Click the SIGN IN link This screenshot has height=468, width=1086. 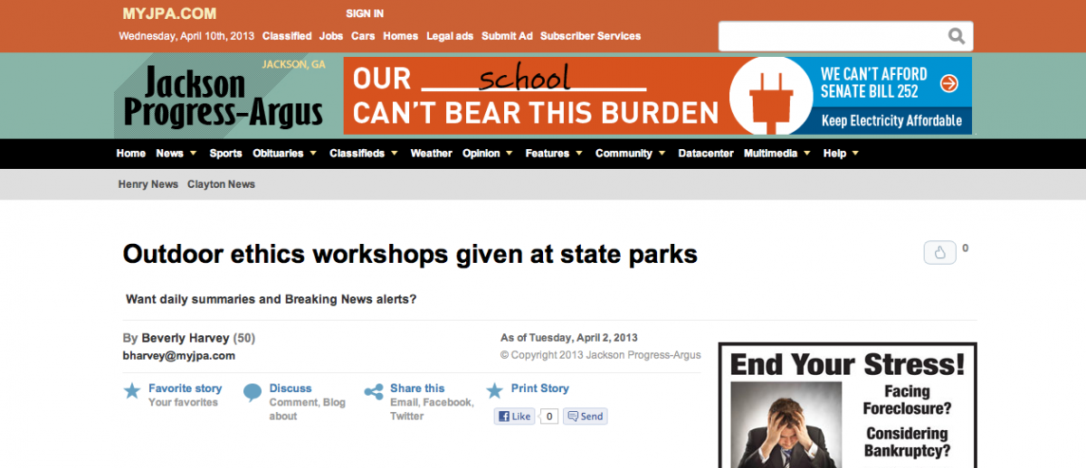pyautogui.click(x=365, y=14)
